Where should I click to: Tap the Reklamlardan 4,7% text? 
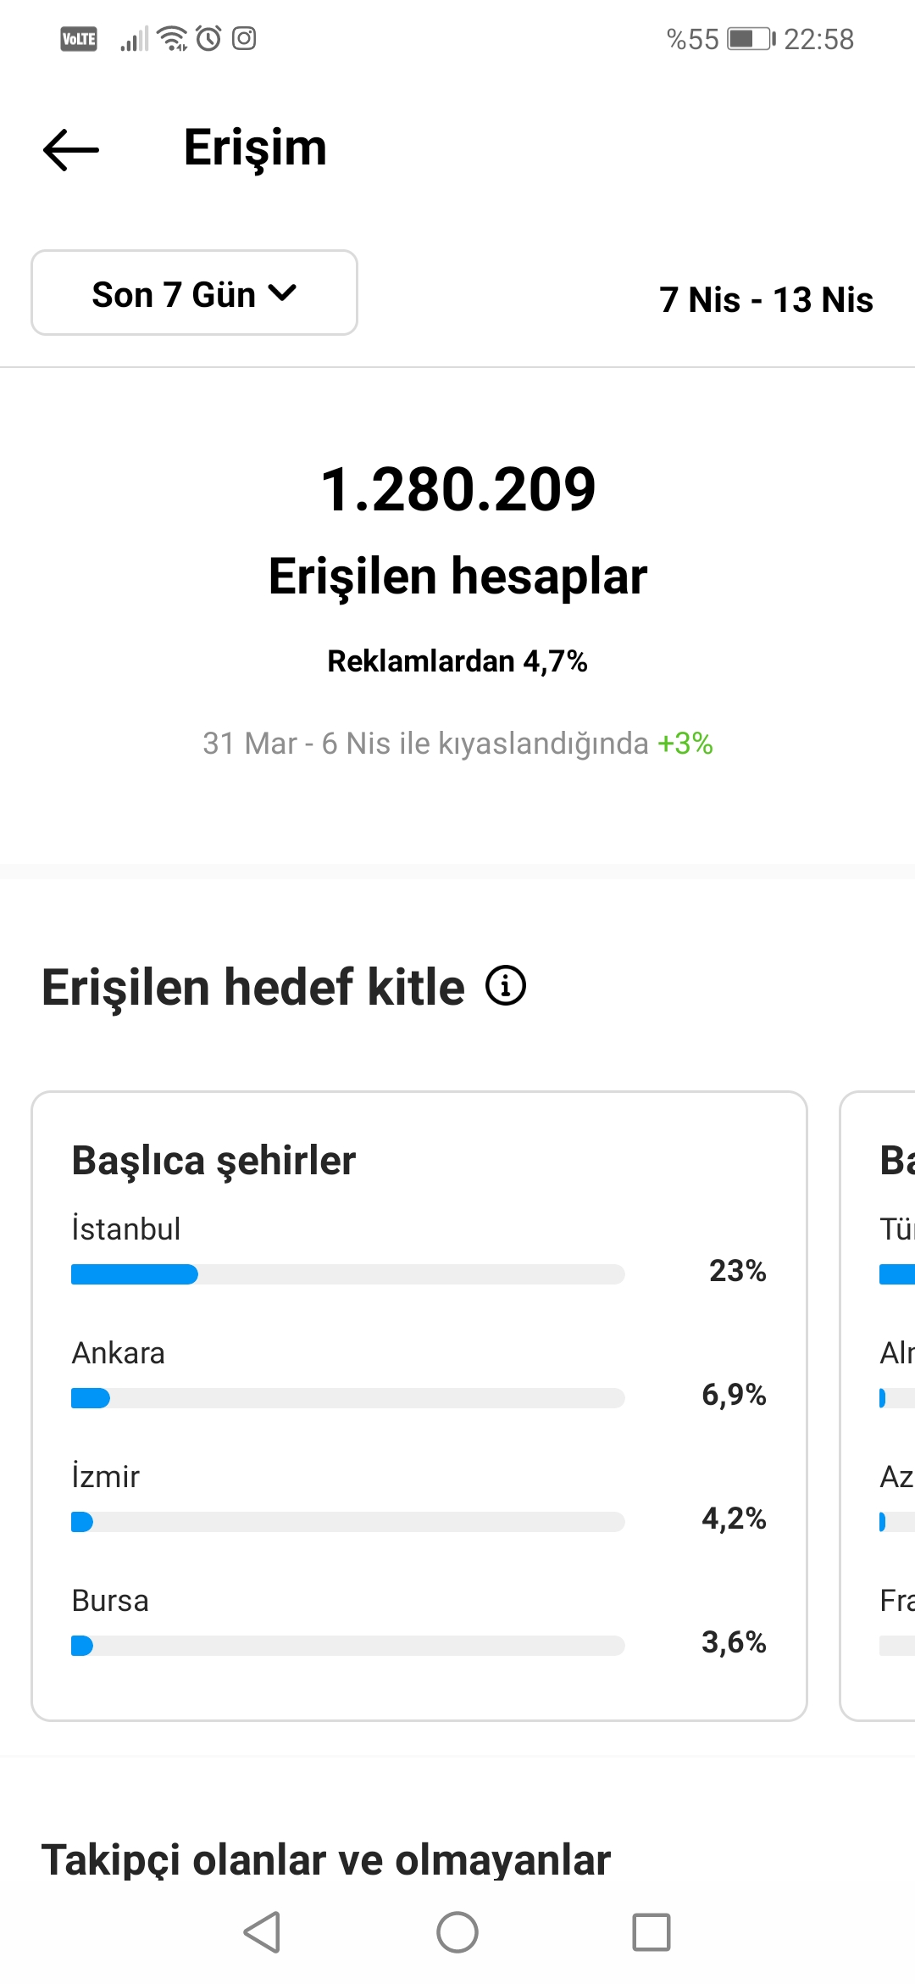tap(457, 661)
